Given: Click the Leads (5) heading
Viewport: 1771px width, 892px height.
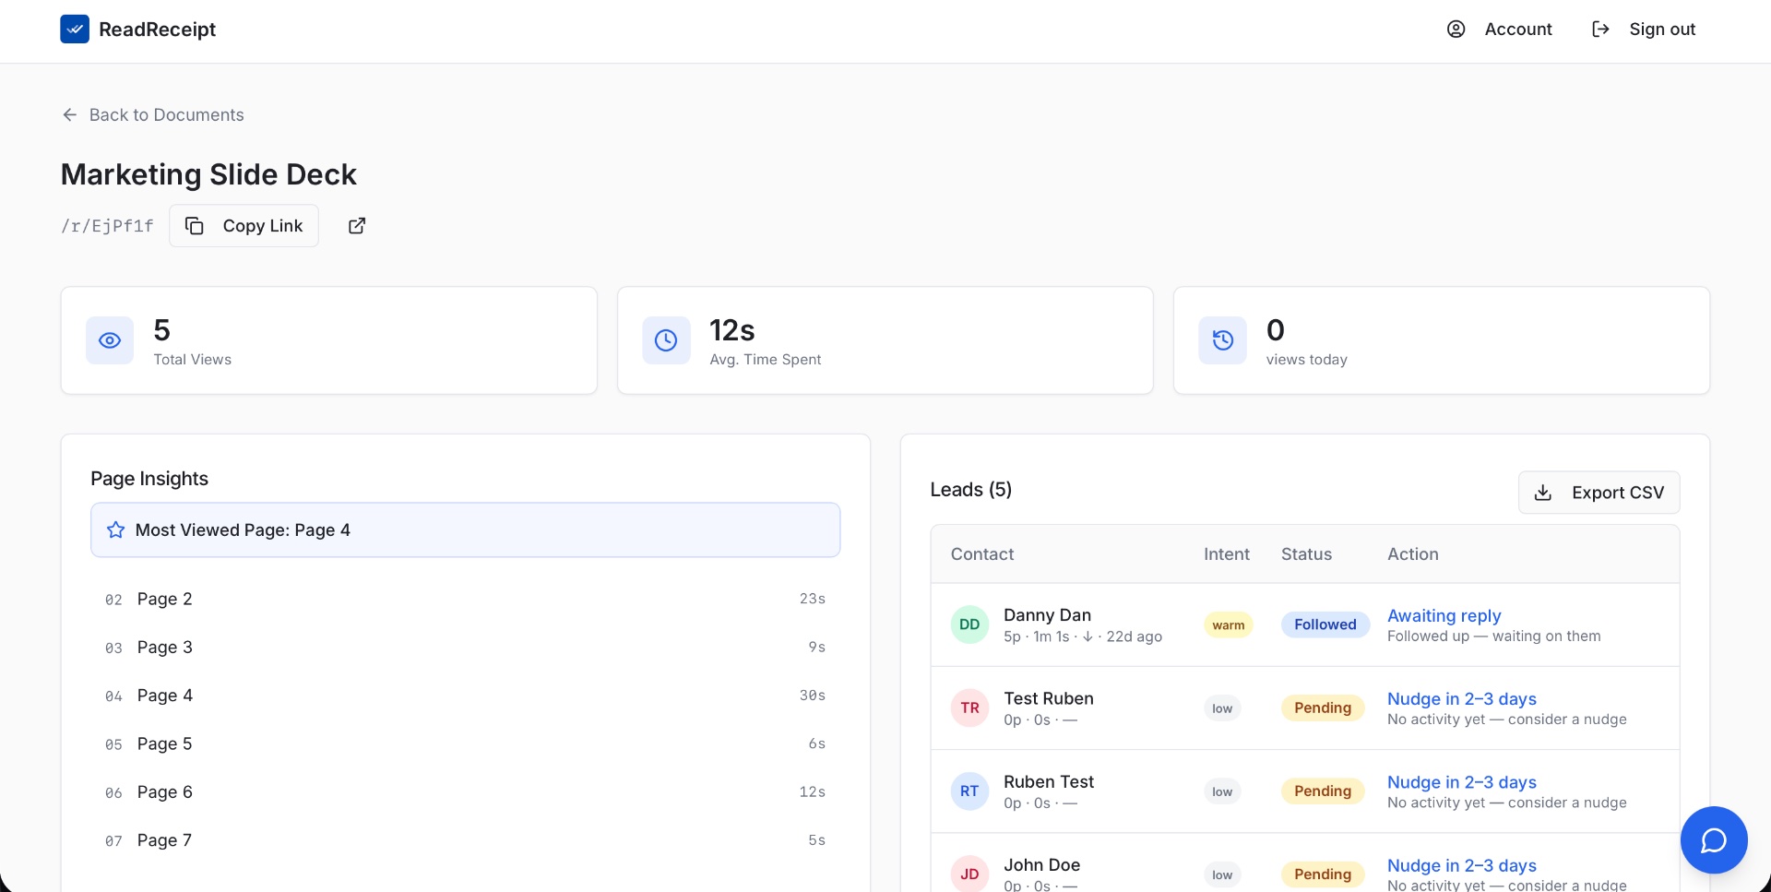Looking at the screenshot, I should point(970,490).
